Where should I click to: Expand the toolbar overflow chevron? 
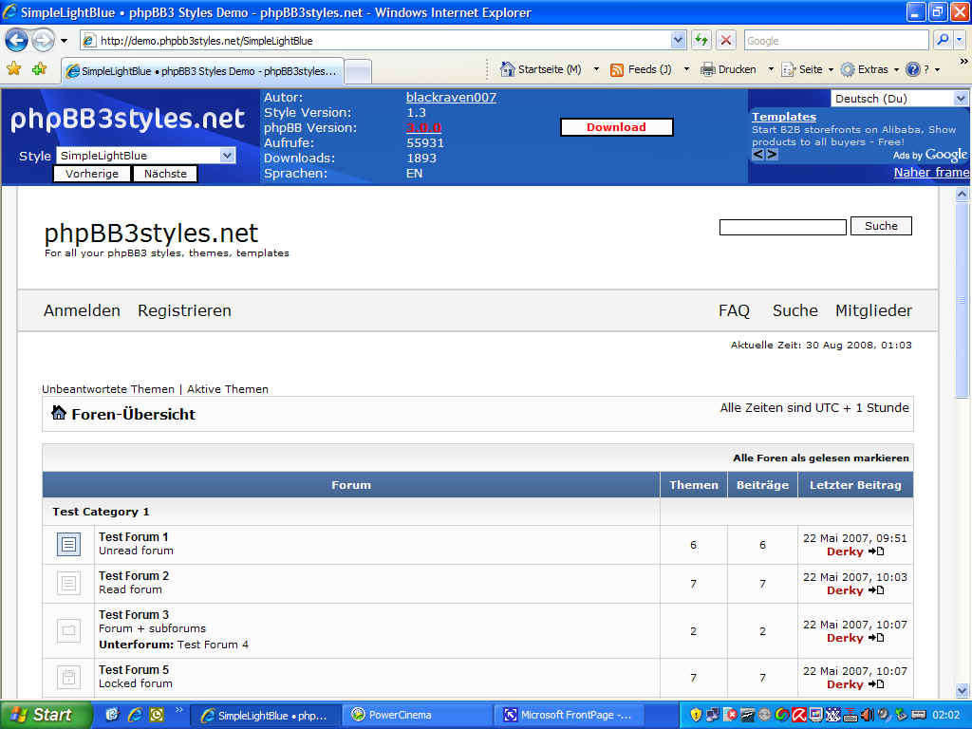point(963,62)
